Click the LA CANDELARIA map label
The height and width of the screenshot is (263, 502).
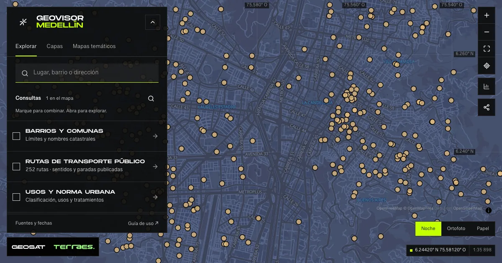[x=317, y=102]
